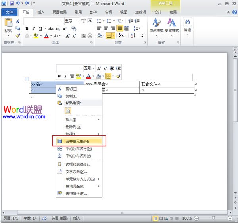Viewport: 238px width, 224px height.
Task: Expand the underline style dropdown arrow
Action: coord(45,29)
